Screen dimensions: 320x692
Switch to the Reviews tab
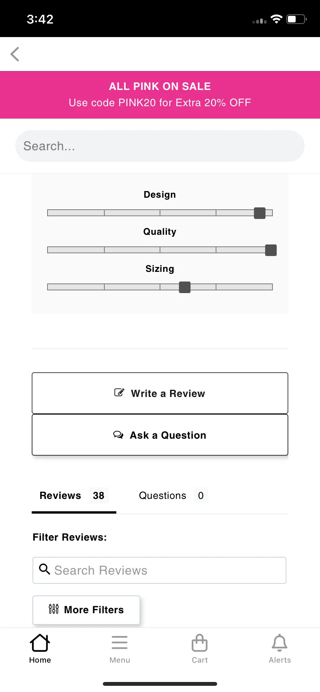pyautogui.click(x=74, y=496)
